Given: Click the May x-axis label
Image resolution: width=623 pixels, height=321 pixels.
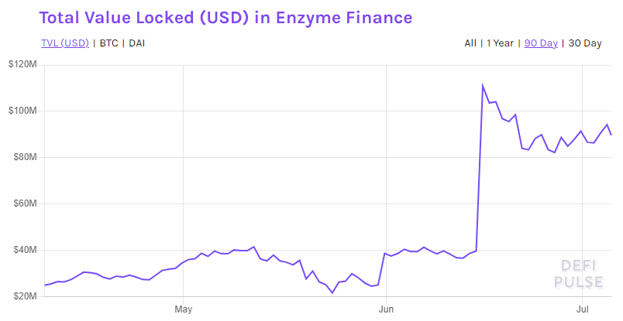Looking at the screenshot, I should coord(183,309).
